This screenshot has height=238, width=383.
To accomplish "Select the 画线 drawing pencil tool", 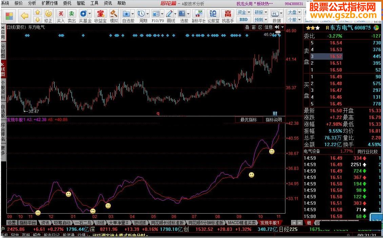I will pos(169,14).
